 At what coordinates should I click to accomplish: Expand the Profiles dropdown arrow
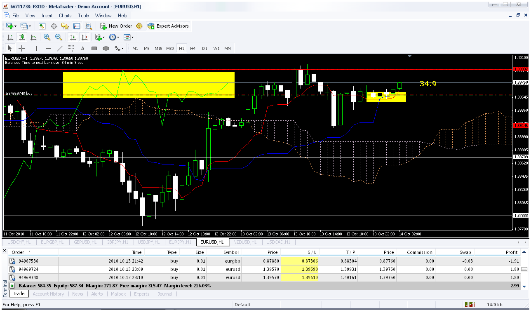[30, 26]
